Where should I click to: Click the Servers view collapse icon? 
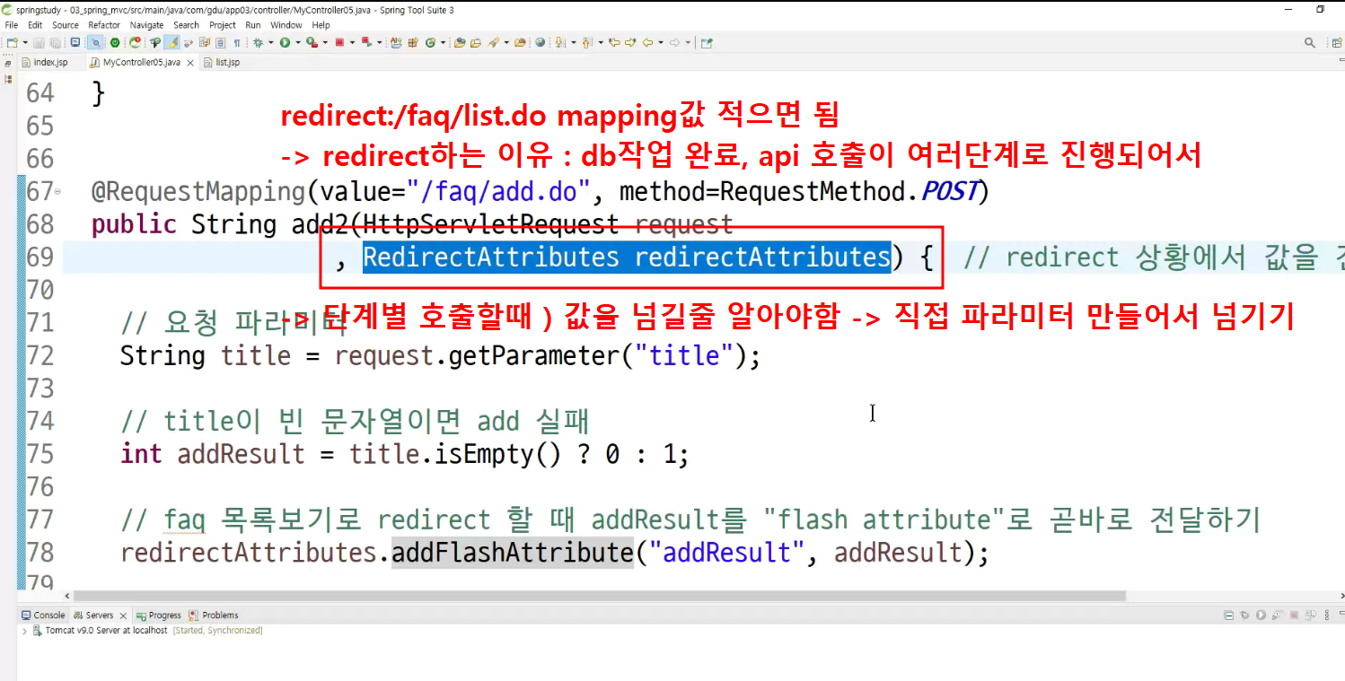[x=1229, y=615]
